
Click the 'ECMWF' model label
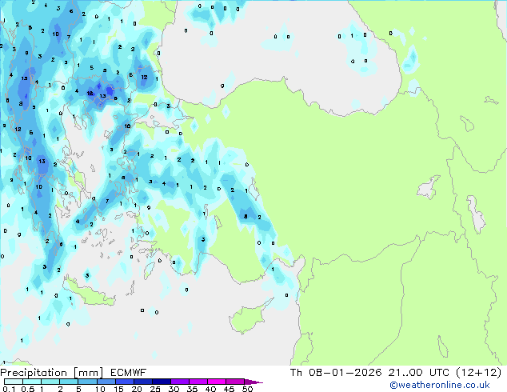pos(129,373)
